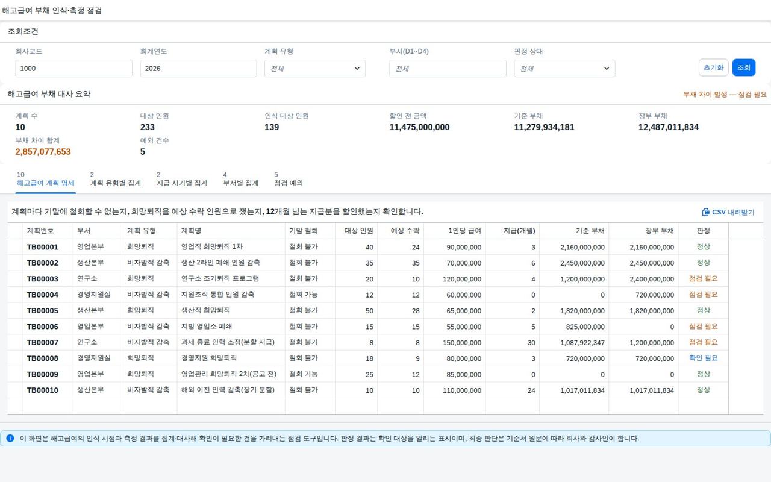The width and height of the screenshot is (771, 482).
Task: Select plan number TB00003
Action: 43,279
